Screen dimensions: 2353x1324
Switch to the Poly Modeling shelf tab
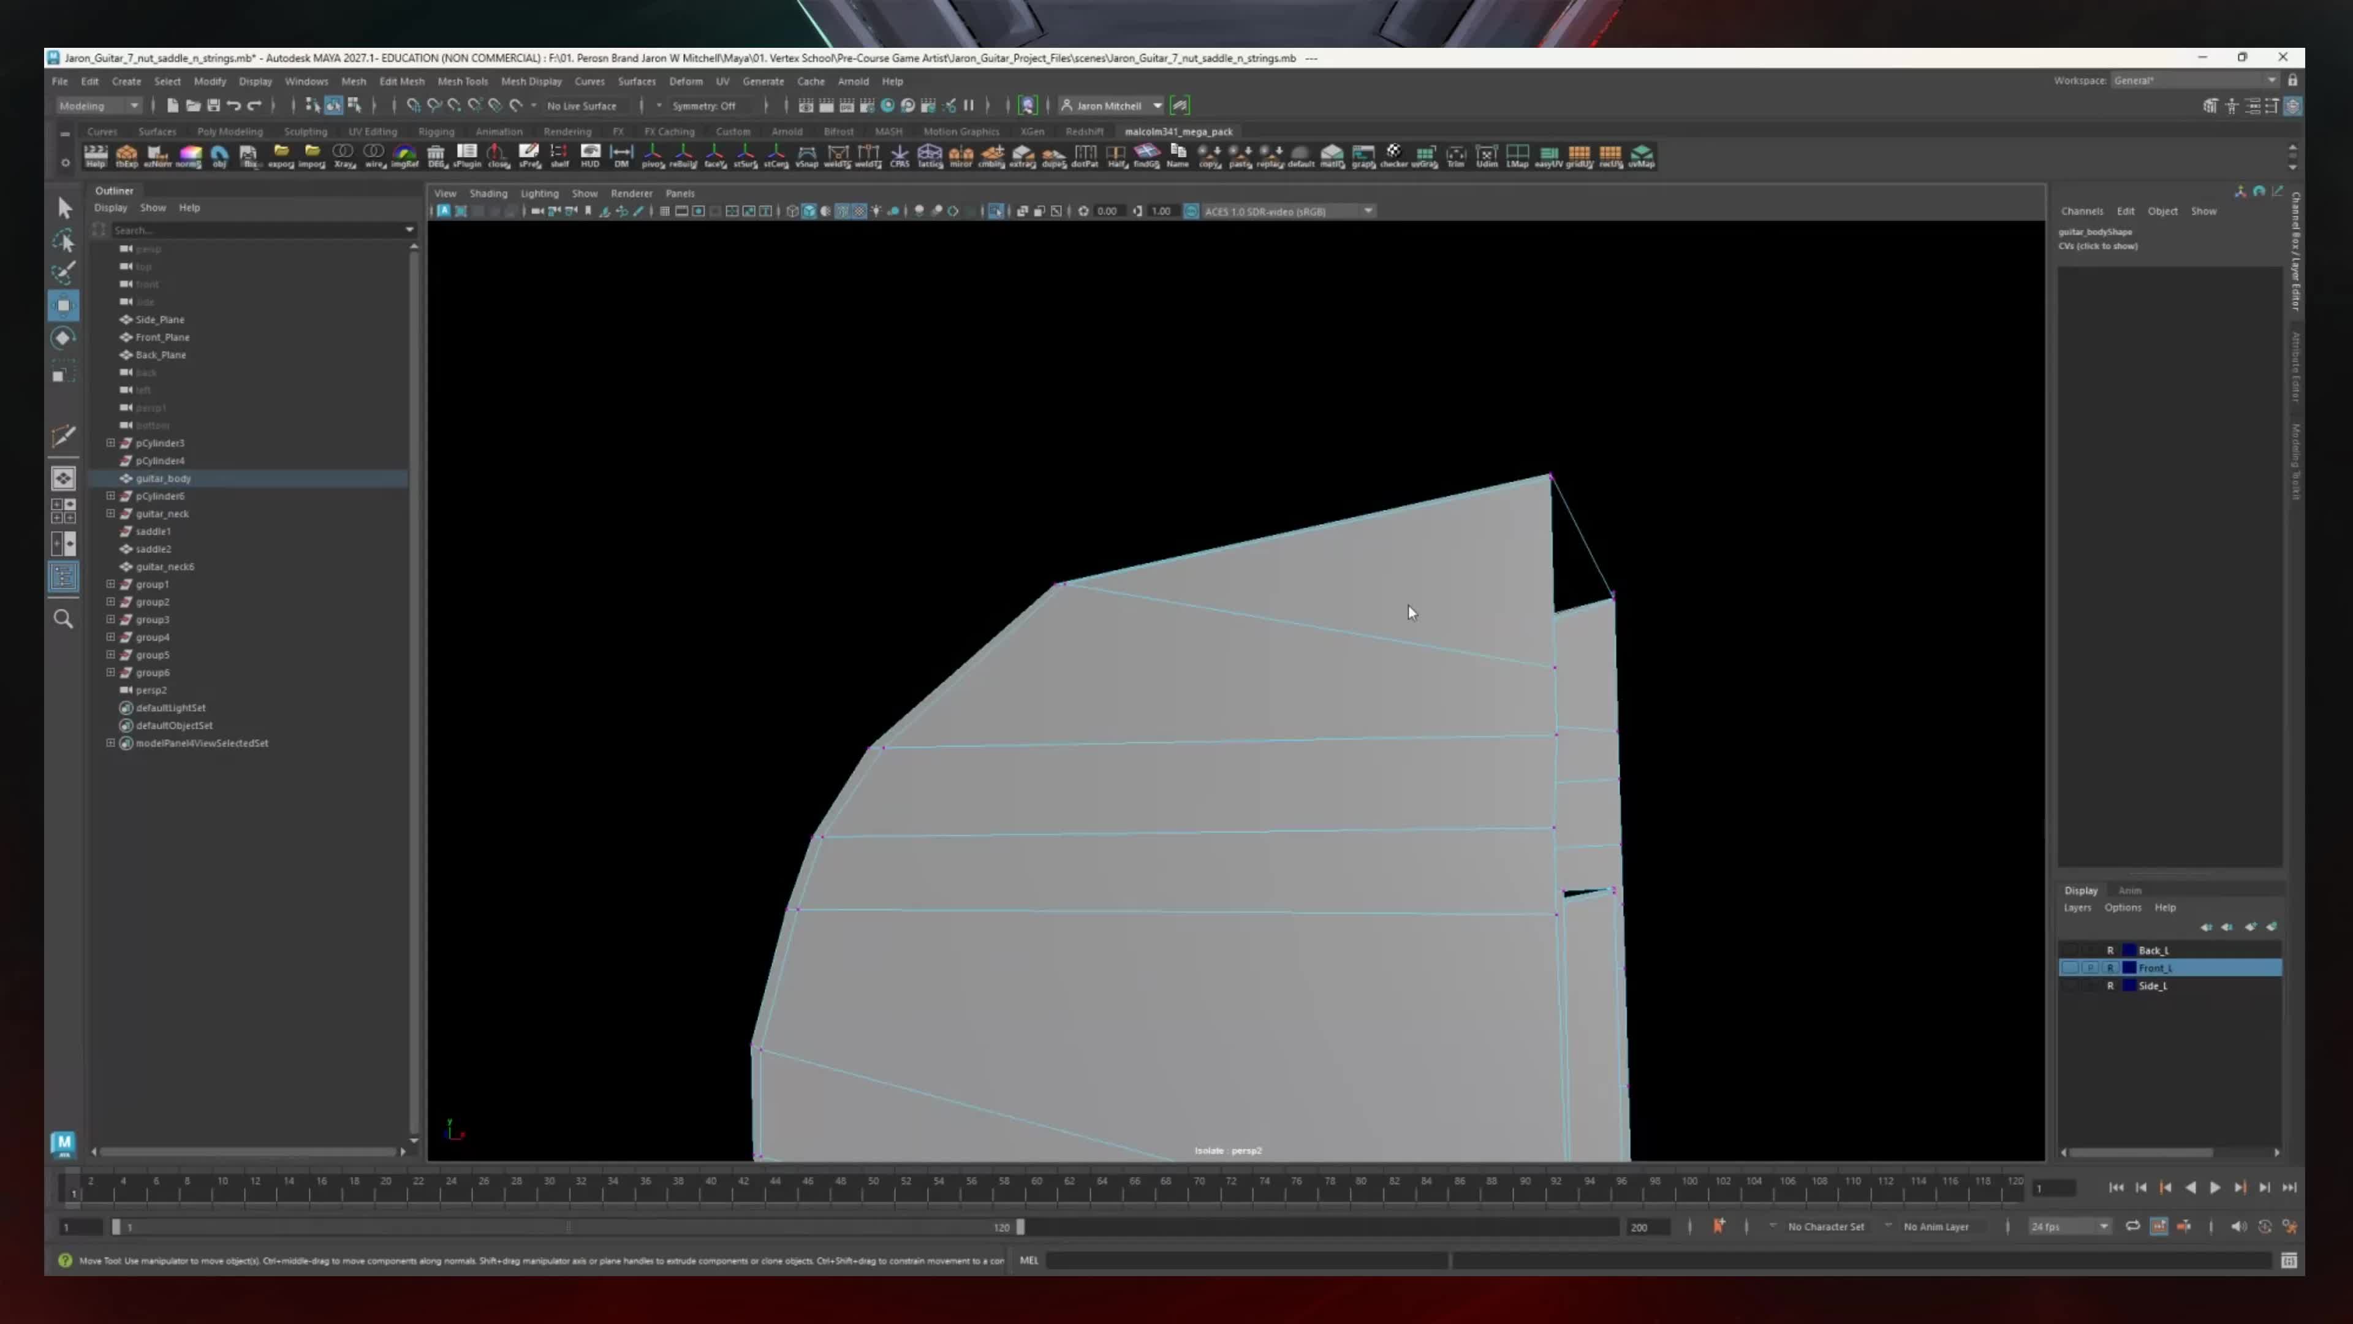[x=229, y=132]
